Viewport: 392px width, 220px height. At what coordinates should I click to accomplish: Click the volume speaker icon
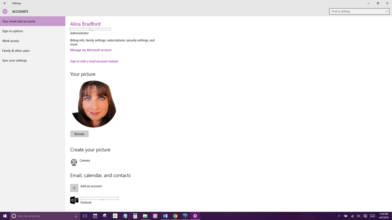pos(358,216)
